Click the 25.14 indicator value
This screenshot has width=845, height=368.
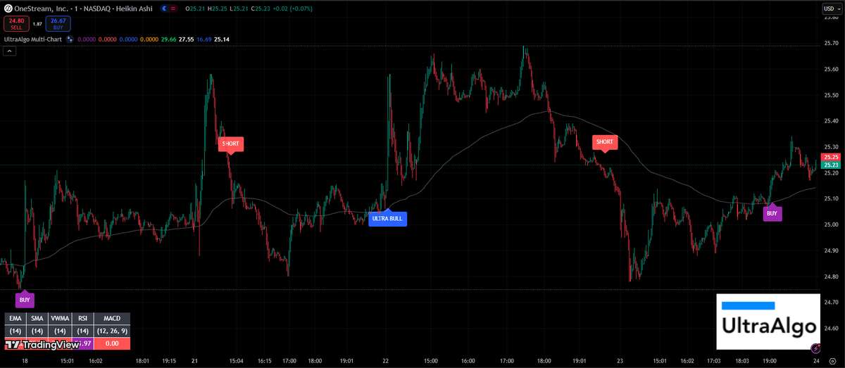222,39
